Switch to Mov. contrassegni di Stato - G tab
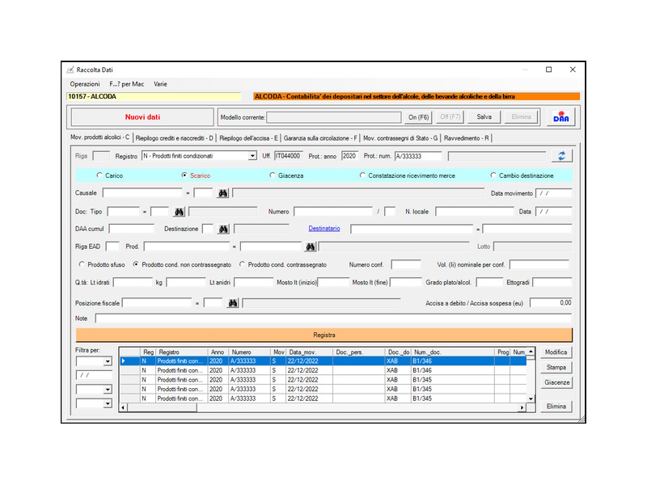The width and height of the screenshot is (647, 485). pyautogui.click(x=400, y=138)
